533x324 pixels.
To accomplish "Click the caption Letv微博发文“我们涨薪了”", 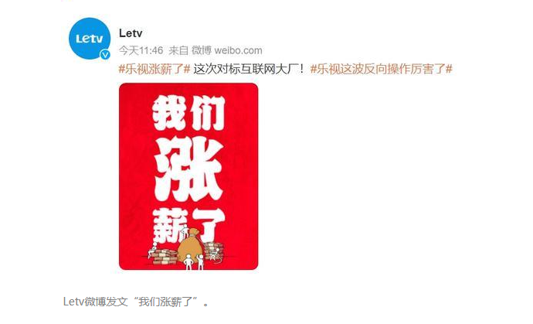I will click(136, 302).
